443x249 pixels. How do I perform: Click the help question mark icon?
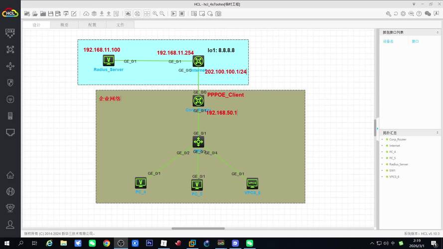[x=420, y=13]
